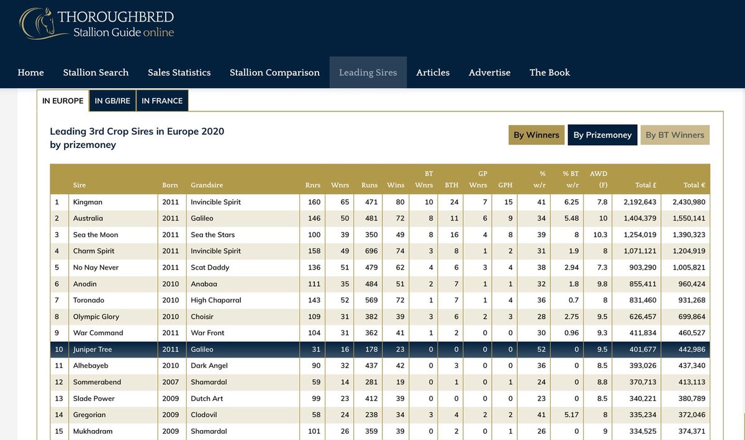The width and height of the screenshot is (745, 440).
Task: Click the Rnrs column header
Action: [314, 185]
